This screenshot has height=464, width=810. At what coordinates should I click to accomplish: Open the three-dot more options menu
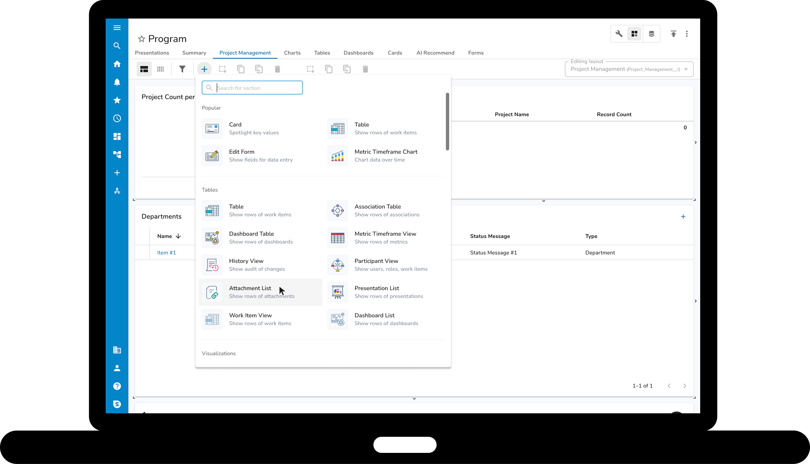(687, 34)
